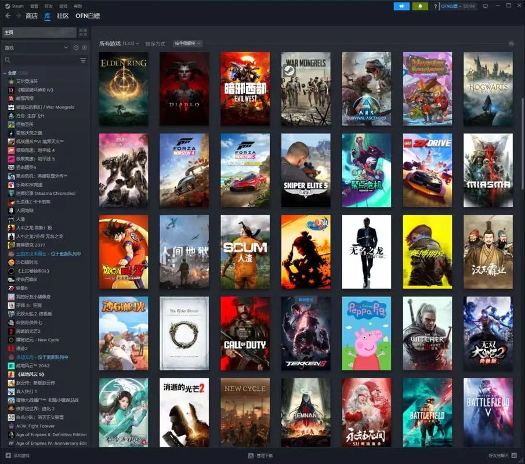Viewport: 525px width, 464px height.
Task: Open the 社区 community tab
Action: pos(63,16)
